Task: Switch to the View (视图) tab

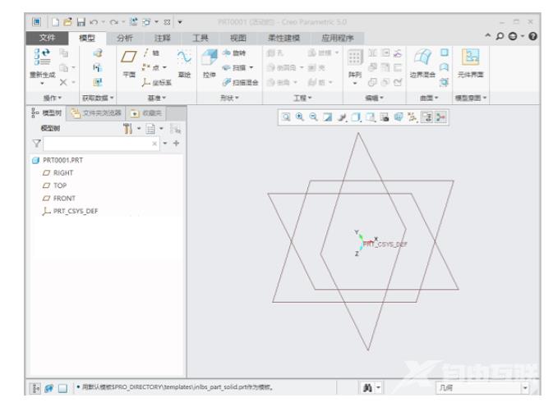Action: (x=238, y=38)
